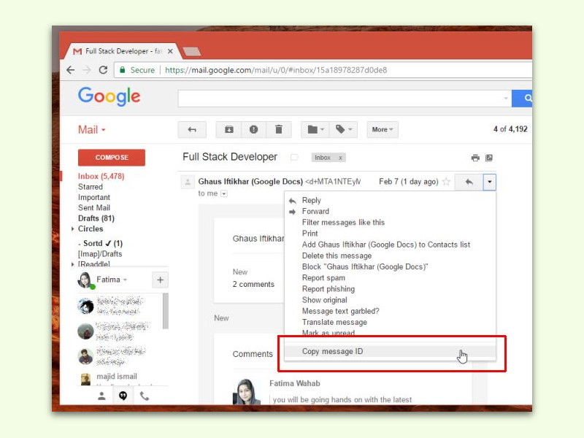The width and height of the screenshot is (584, 438).
Task: Select Print in the message menu
Action: (x=310, y=234)
